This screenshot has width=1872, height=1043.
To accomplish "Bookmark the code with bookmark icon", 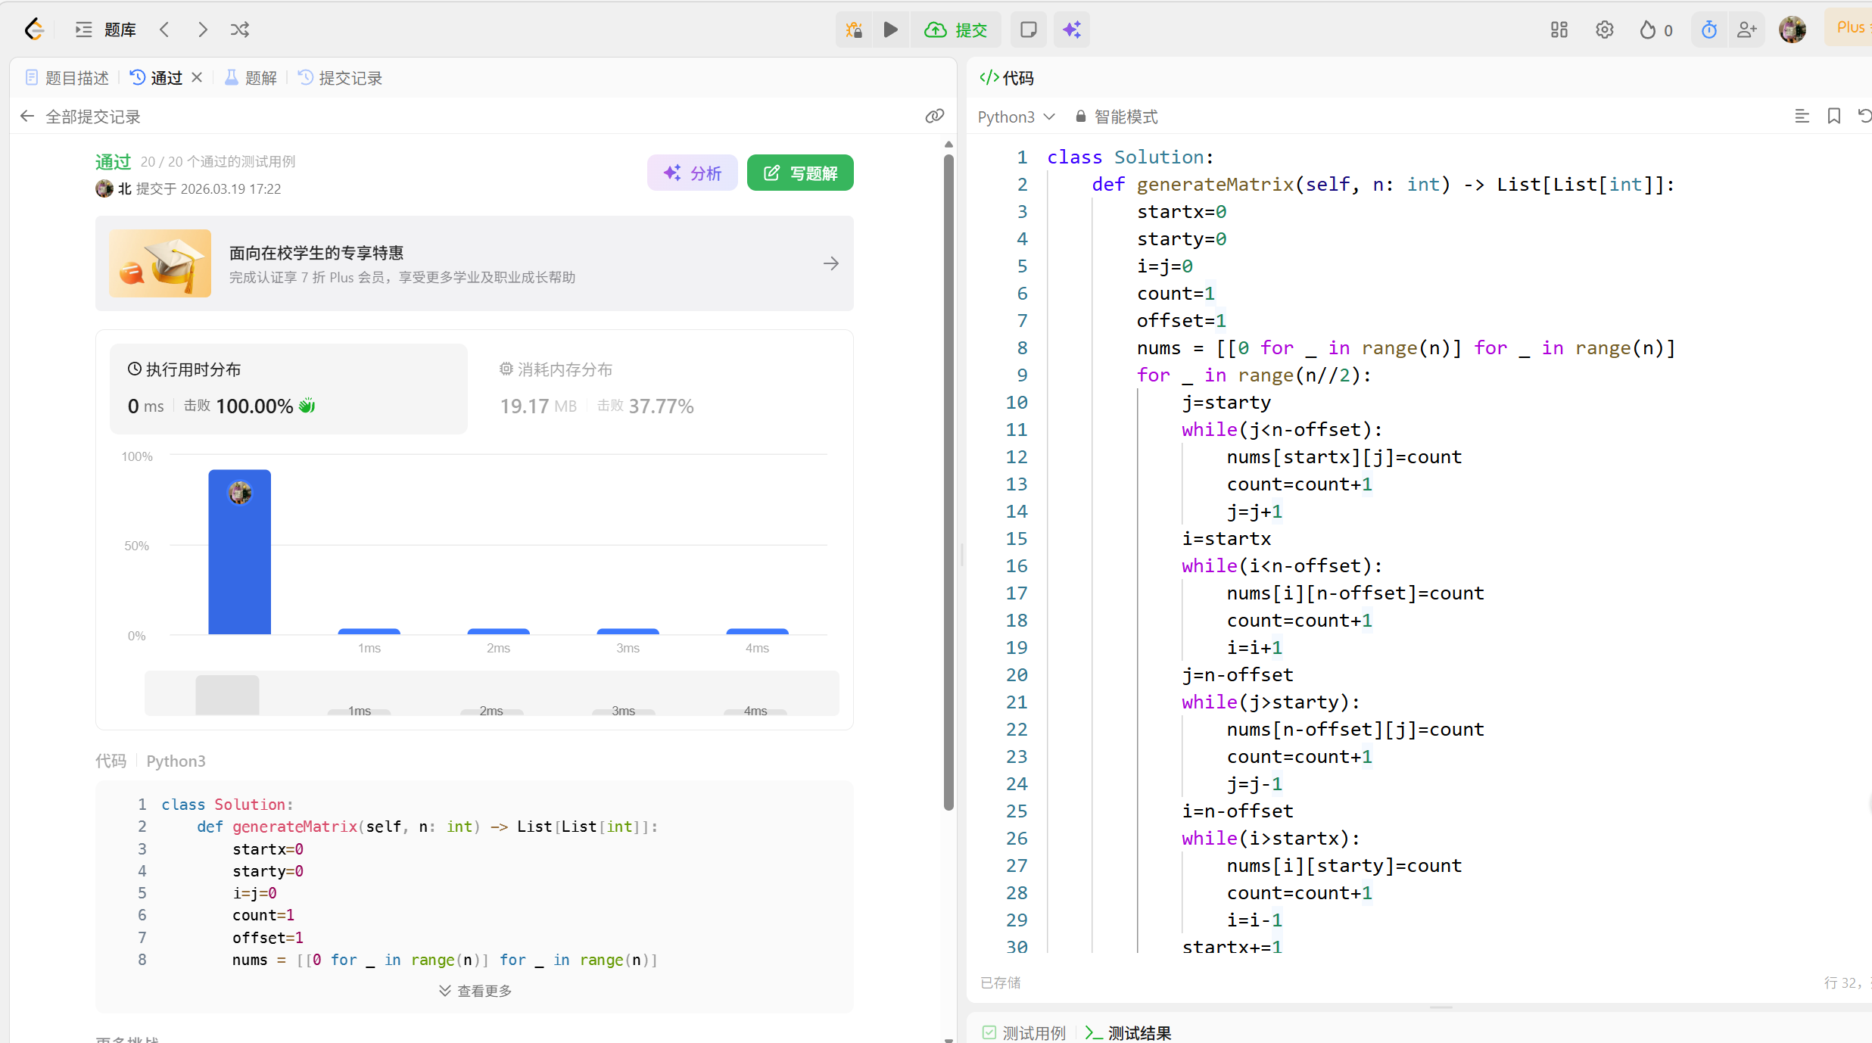I will (x=1834, y=116).
